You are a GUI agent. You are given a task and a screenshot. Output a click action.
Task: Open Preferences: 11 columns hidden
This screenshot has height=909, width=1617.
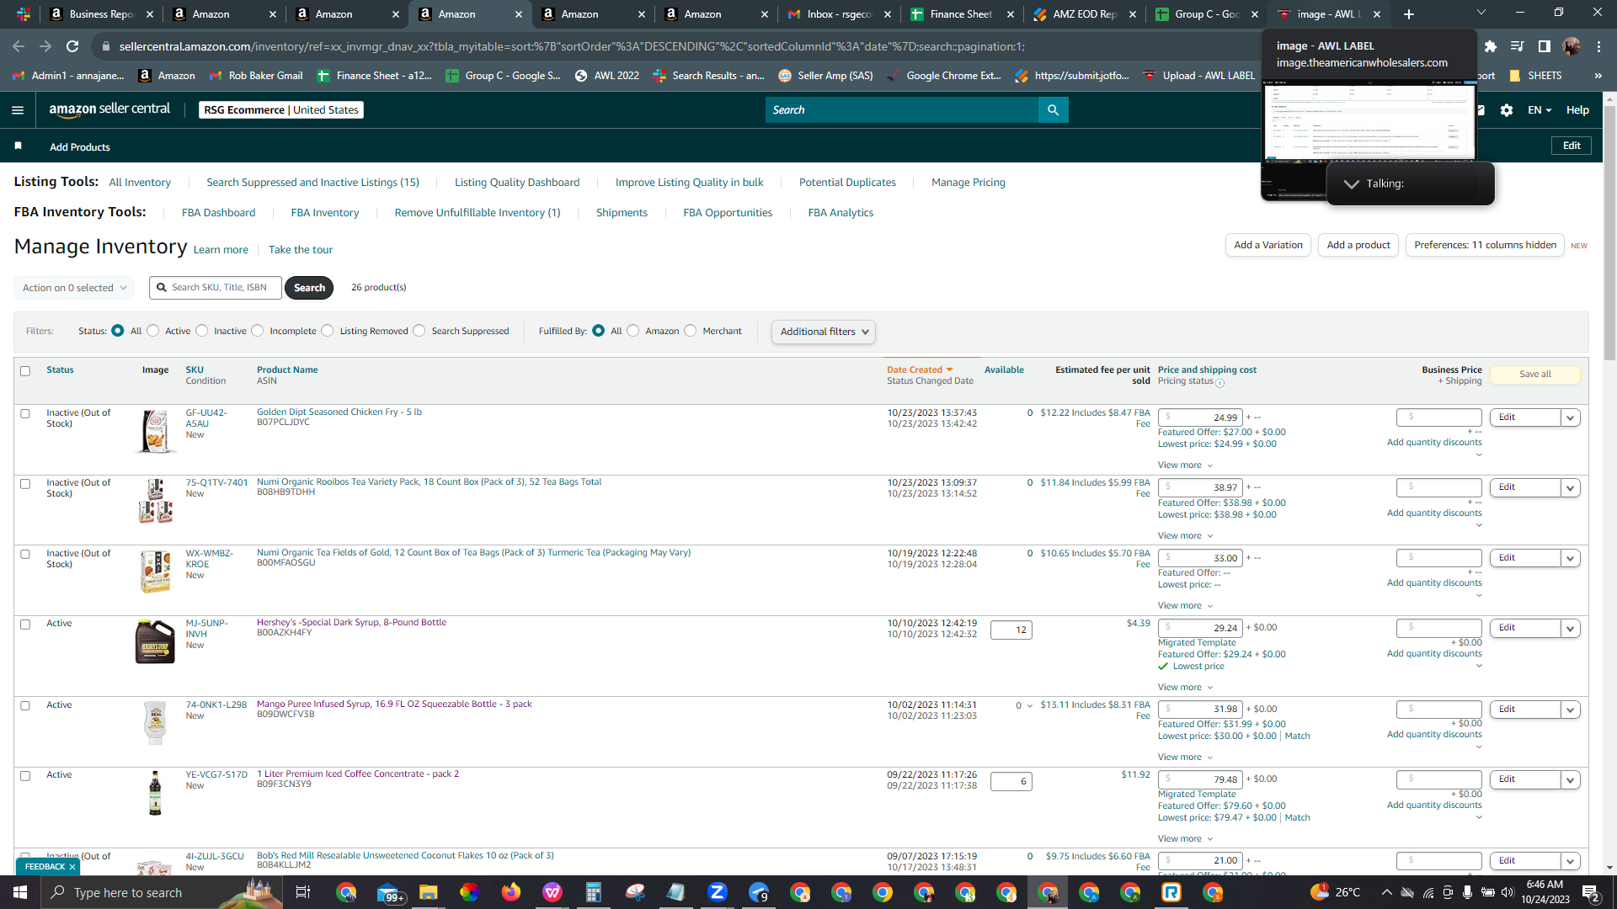(x=1485, y=245)
